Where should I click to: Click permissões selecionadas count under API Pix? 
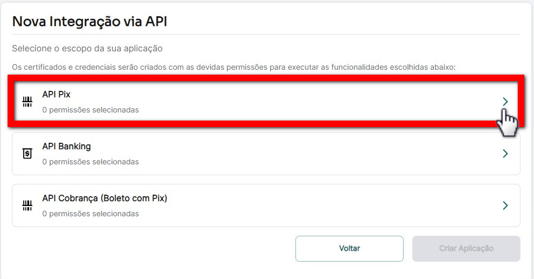(x=90, y=110)
